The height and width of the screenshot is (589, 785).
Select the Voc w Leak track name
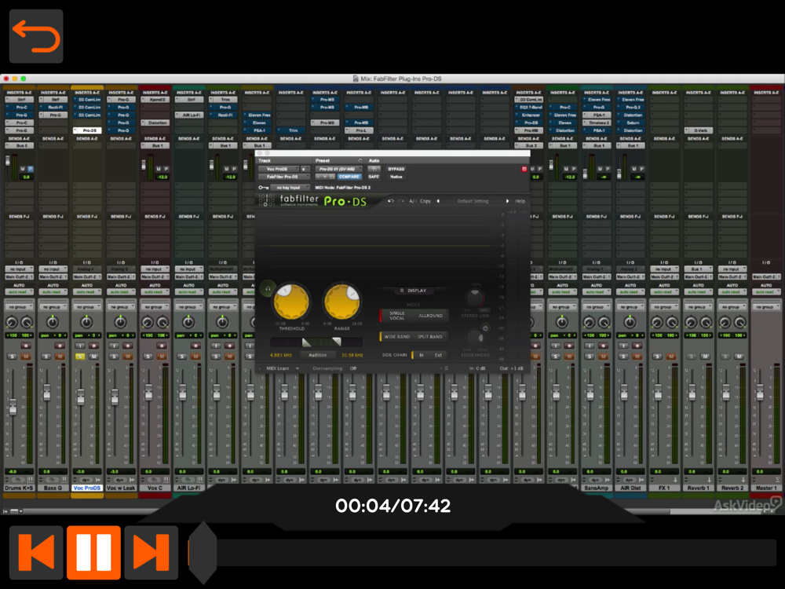click(121, 488)
